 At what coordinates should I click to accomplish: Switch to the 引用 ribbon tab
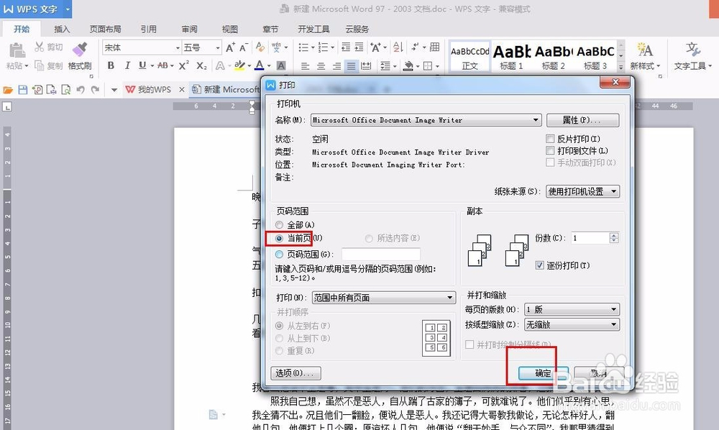pyautogui.click(x=149, y=29)
